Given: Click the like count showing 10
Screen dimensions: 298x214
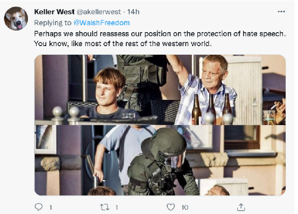Looking at the screenshot, I should click(185, 208).
